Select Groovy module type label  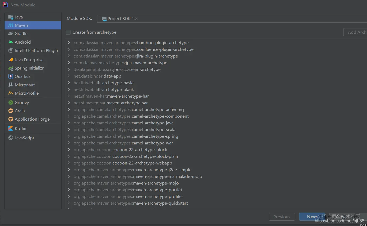click(22, 102)
